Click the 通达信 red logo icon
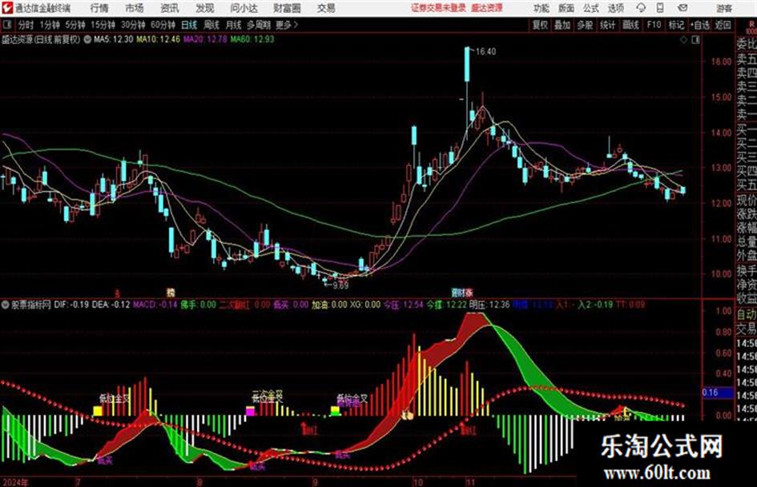Image resolution: width=757 pixels, height=487 pixels. [x=6, y=8]
